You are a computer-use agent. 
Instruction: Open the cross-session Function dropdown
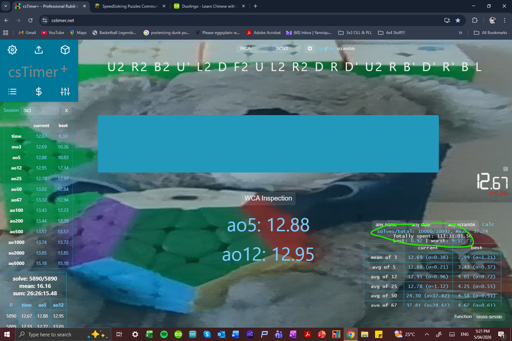coord(489,317)
